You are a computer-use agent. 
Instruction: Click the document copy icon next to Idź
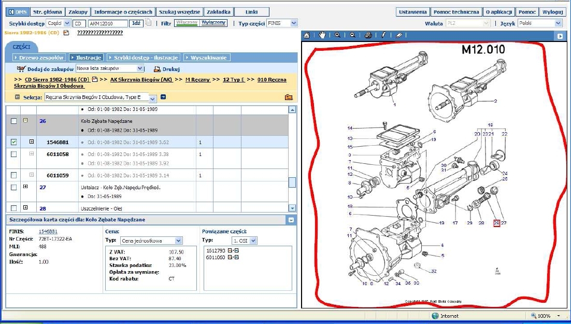coord(148,23)
